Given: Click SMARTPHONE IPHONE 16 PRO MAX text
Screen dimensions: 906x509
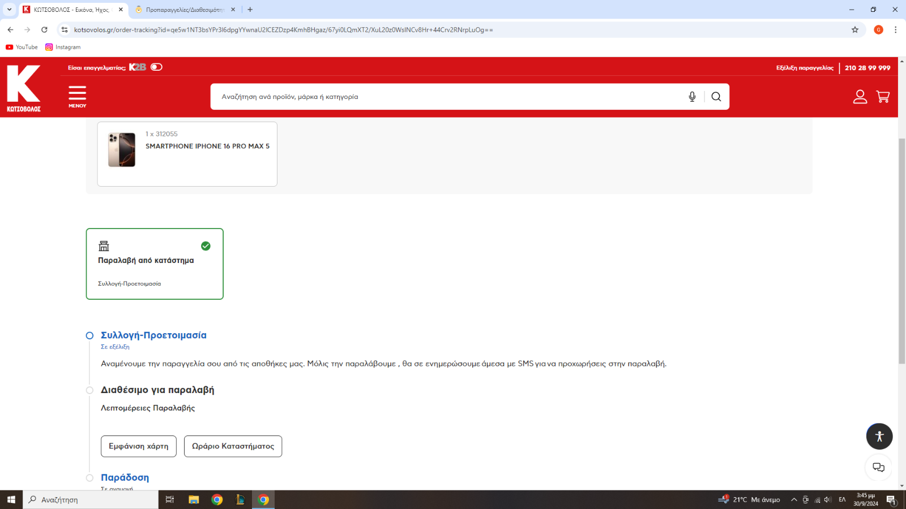Looking at the screenshot, I should [207, 146].
